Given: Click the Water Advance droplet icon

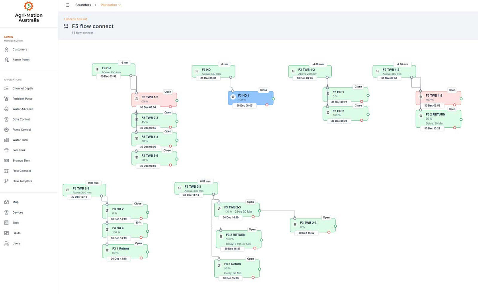Looking at the screenshot, I should 6,109.
